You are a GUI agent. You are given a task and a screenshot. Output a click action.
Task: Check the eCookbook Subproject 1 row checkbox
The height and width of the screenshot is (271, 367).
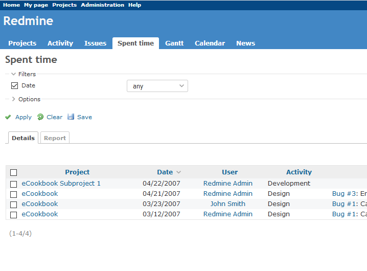coord(14,184)
